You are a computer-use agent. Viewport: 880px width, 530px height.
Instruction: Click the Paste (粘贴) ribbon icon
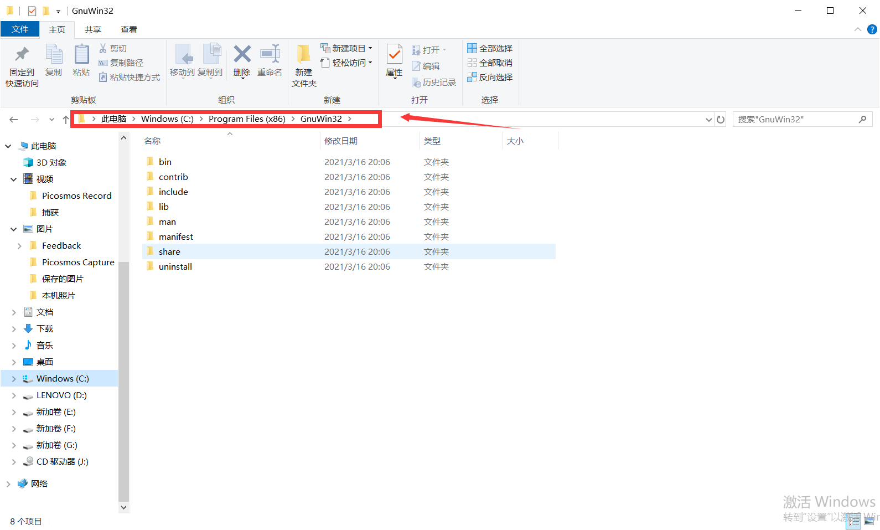click(81, 54)
